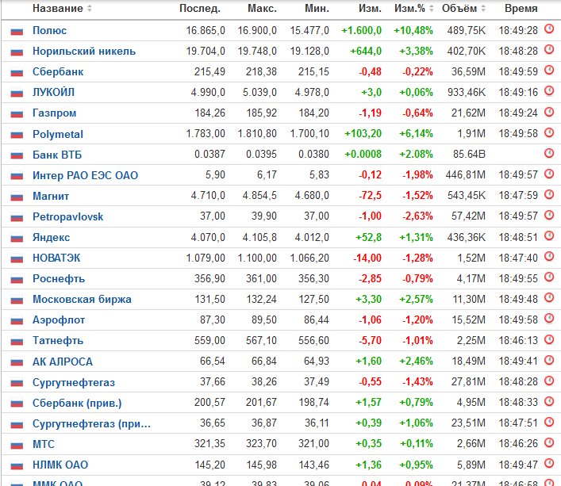Image resolution: width=561 pixels, height=486 pixels.
Task: Open the МТС stock link
Action: [x=44, y=445]
